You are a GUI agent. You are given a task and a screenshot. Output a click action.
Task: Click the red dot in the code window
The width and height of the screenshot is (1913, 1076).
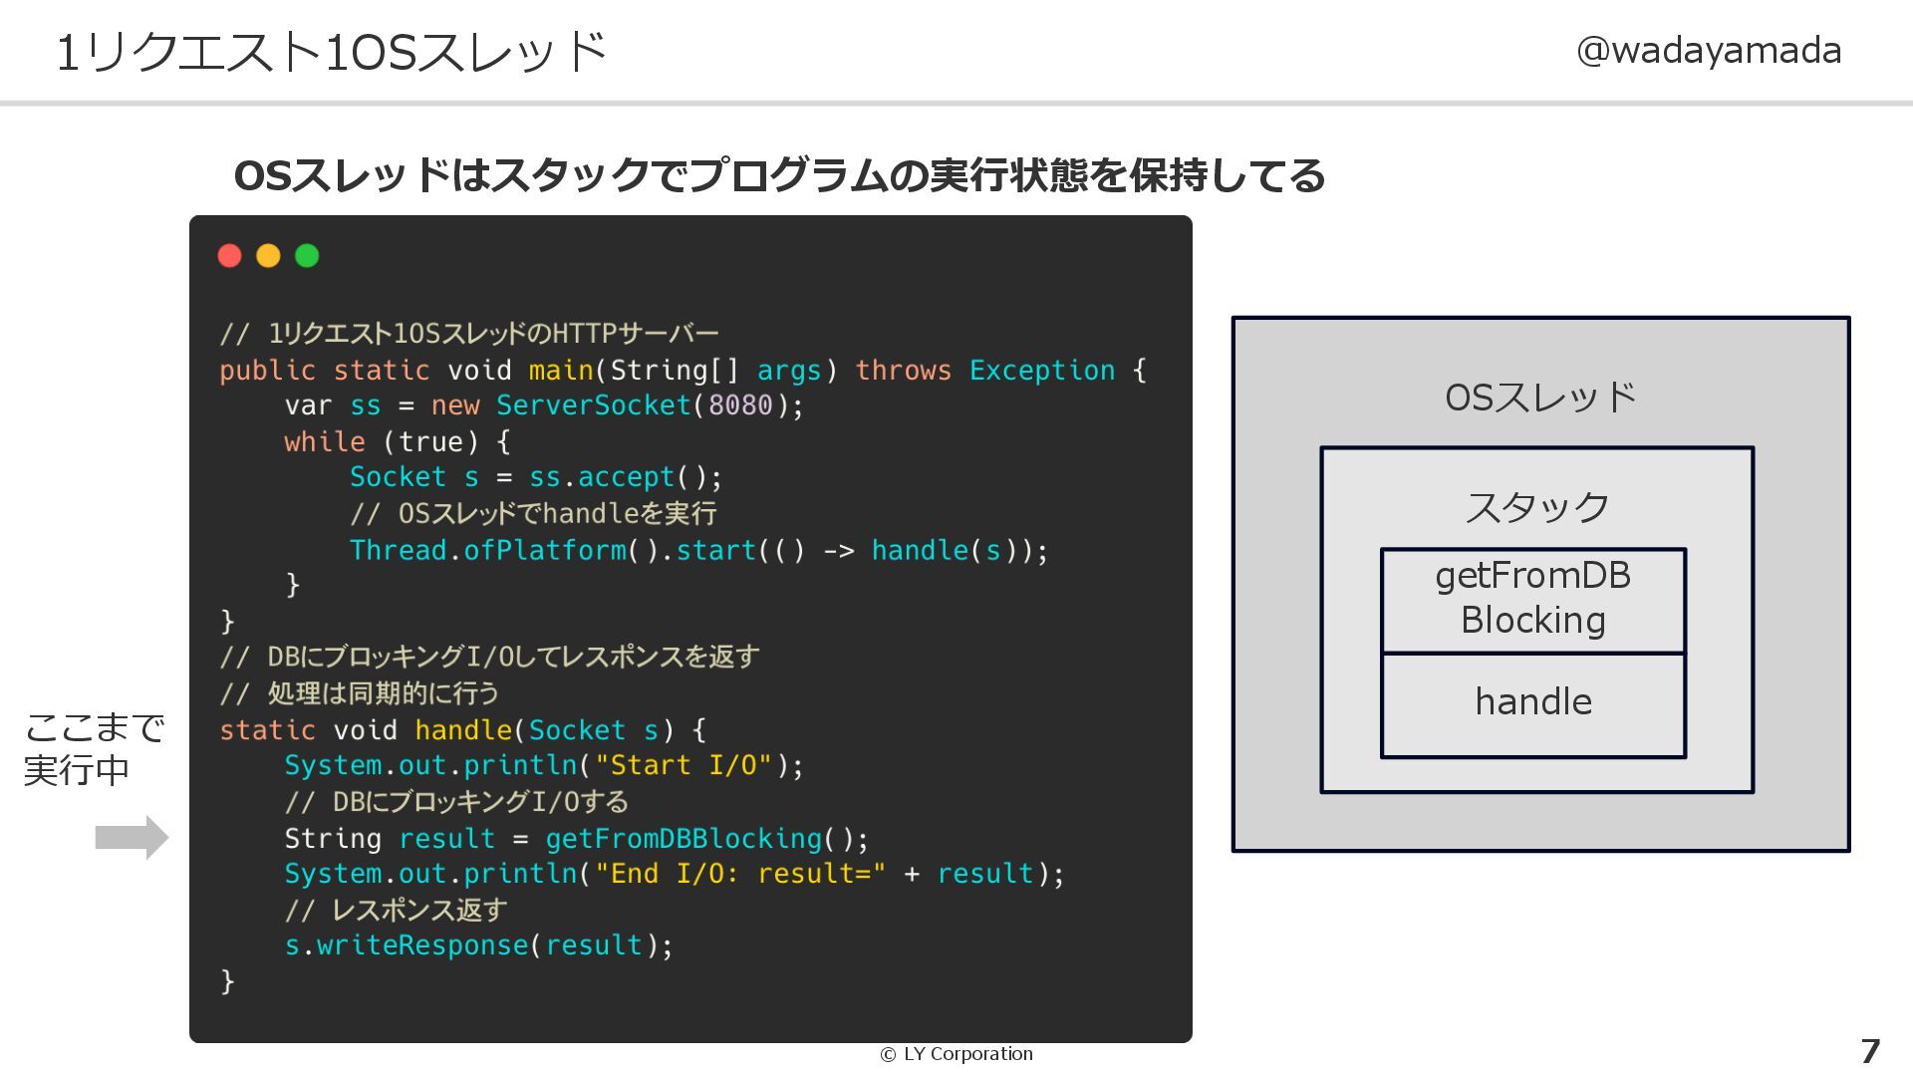229,256
